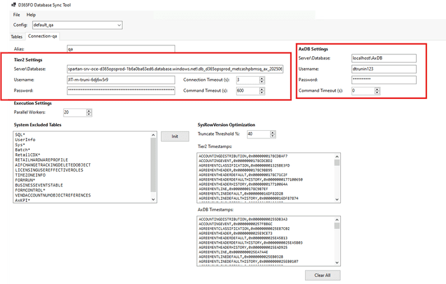
Task: Click the System Excluded Tables scrollbar thumb
Action: pos(154,165)
